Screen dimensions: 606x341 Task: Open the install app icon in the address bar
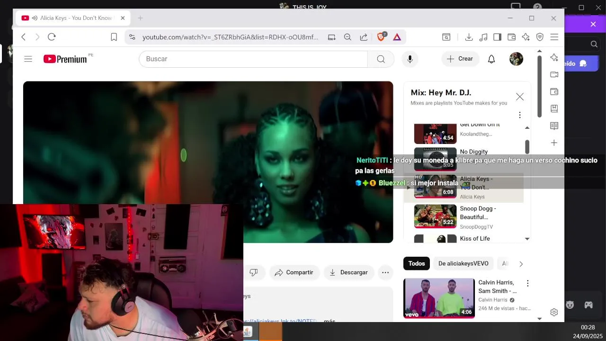click(332, 37)
